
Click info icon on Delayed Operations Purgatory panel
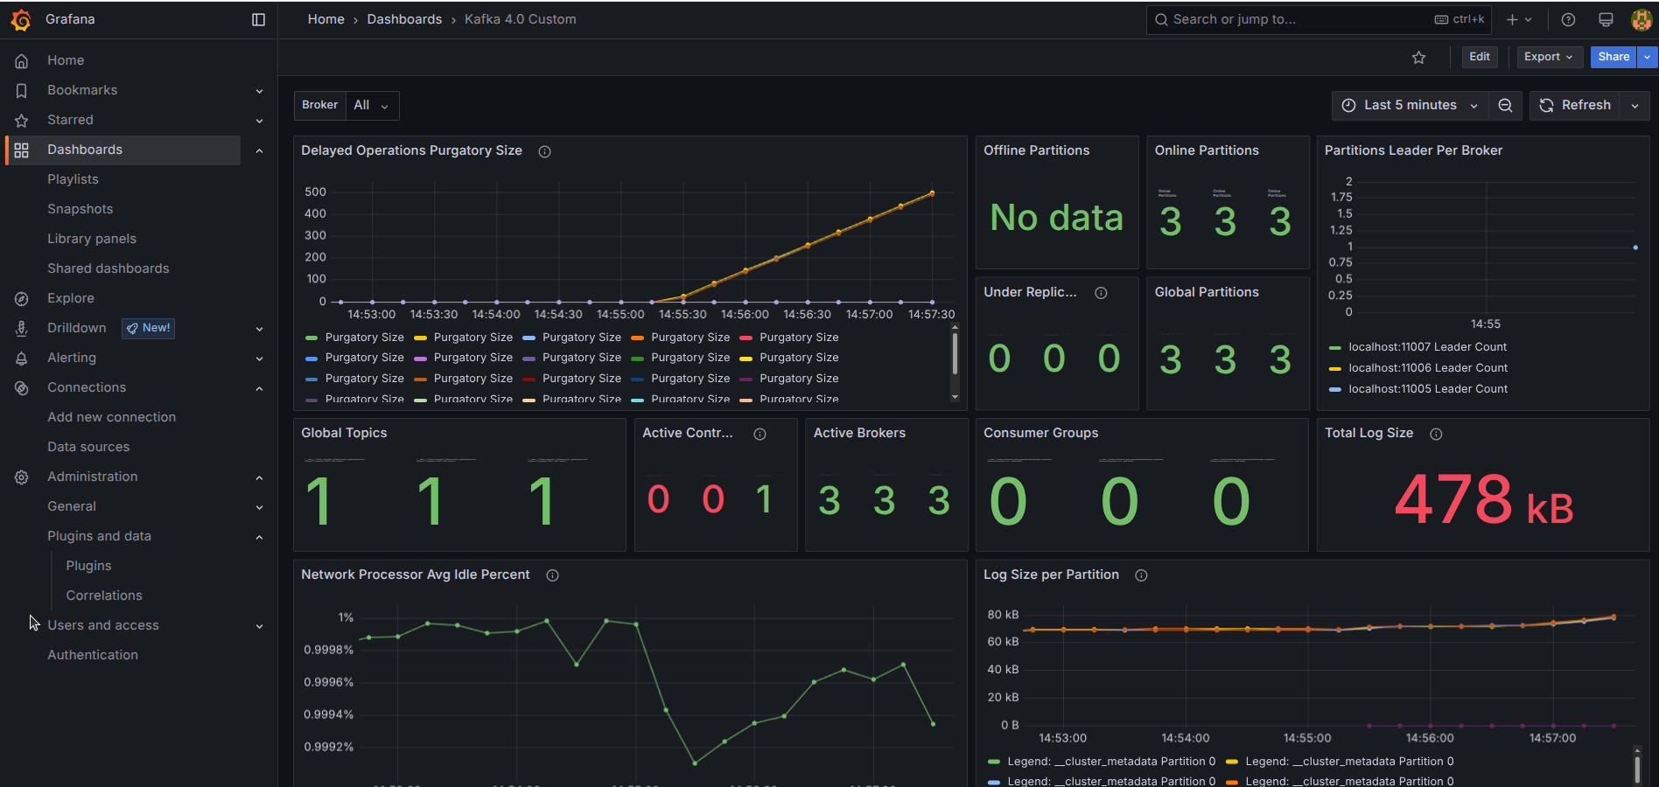pyautogui.click(x=544, y=151)
